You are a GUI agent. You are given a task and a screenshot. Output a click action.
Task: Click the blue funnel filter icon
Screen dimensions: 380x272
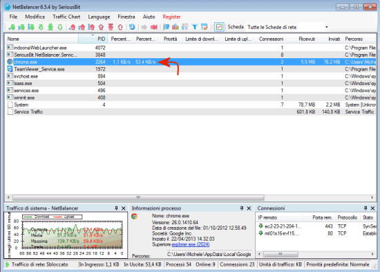(195, 27)
